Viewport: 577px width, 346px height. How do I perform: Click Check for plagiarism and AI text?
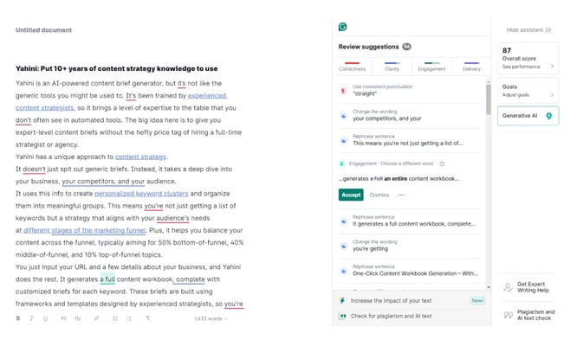point(412,316)
